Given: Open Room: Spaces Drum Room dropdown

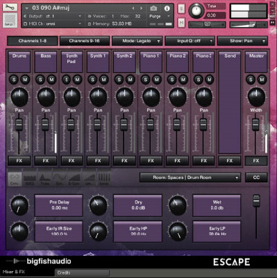Looking at the screenshot, I should [190, 177].
